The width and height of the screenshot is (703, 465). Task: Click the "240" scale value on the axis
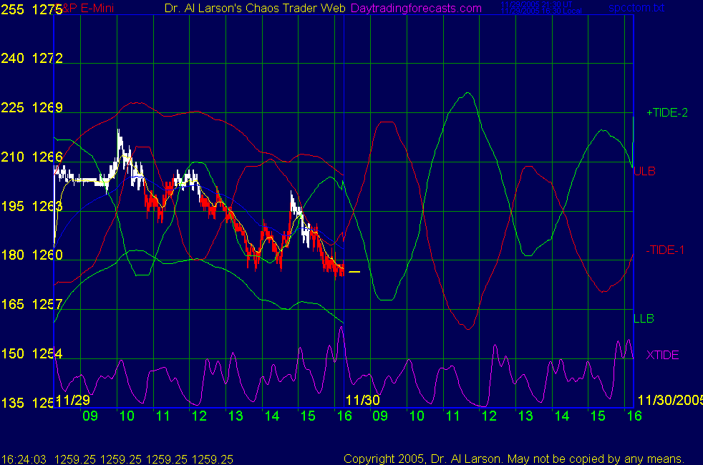pos(13,58)
